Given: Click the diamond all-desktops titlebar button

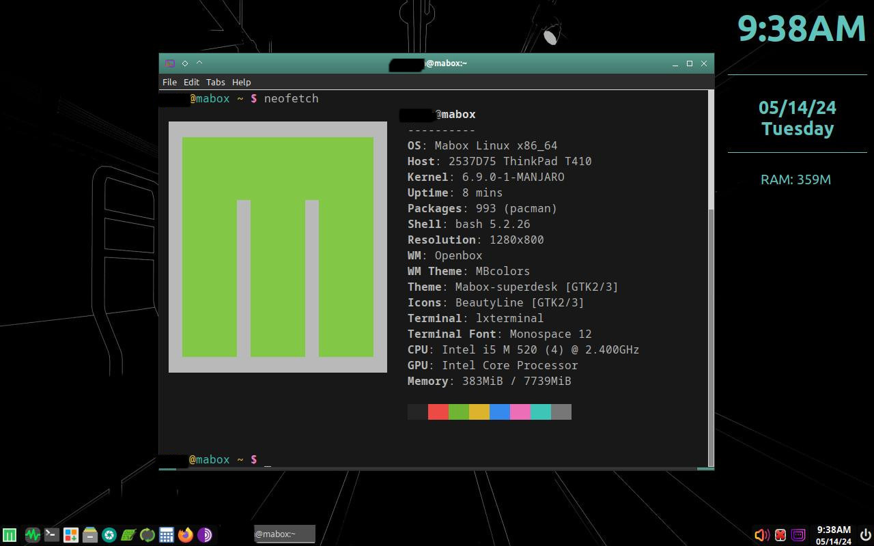Looking at the screenshot, I should pos(184,63).
